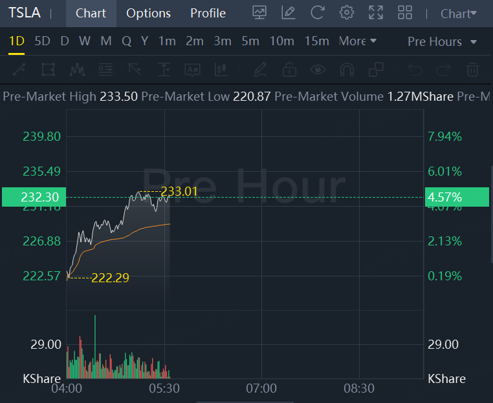Open the Pre Hours dropdown
Image resolution: width=493 pixels, height=403 pixels.
[x=443, y=41]
